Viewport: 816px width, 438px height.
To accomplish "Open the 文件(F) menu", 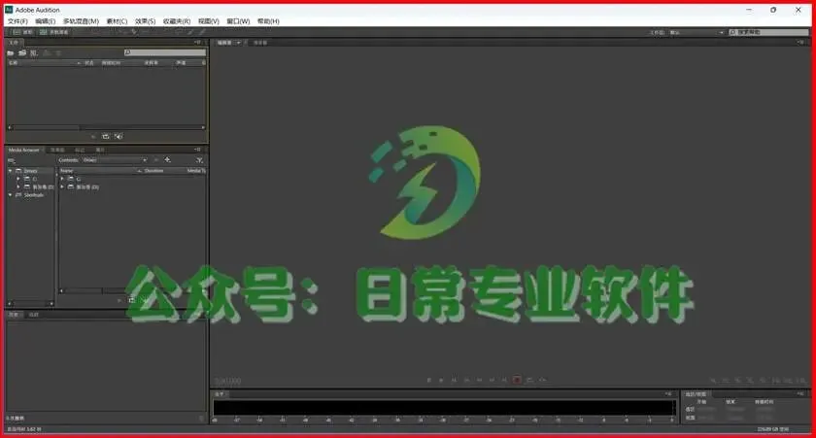I will (x=17, y=21).
